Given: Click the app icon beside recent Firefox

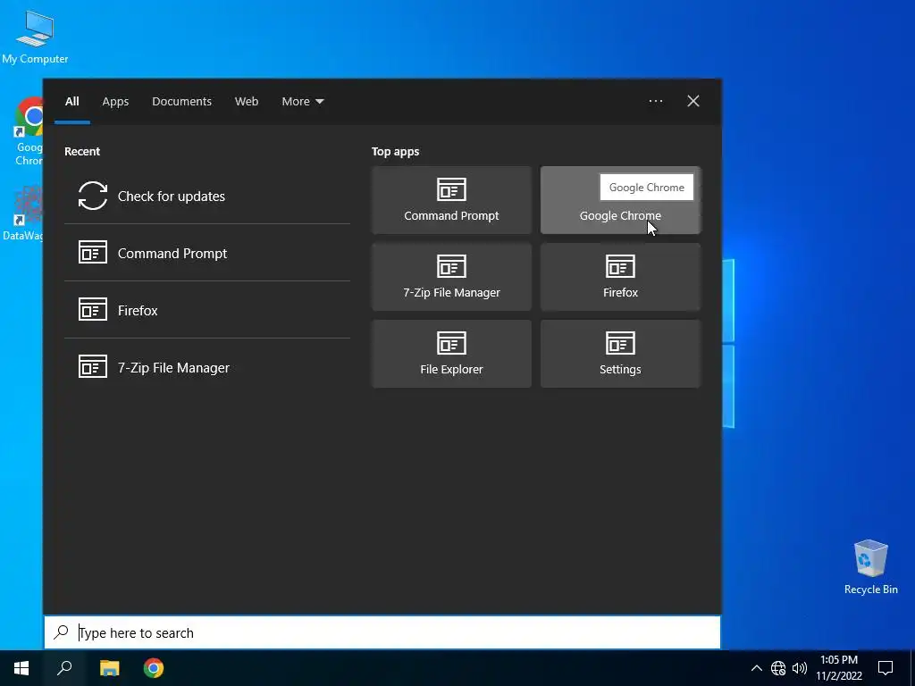Looking at the screenshot, I should coord(93,309).
